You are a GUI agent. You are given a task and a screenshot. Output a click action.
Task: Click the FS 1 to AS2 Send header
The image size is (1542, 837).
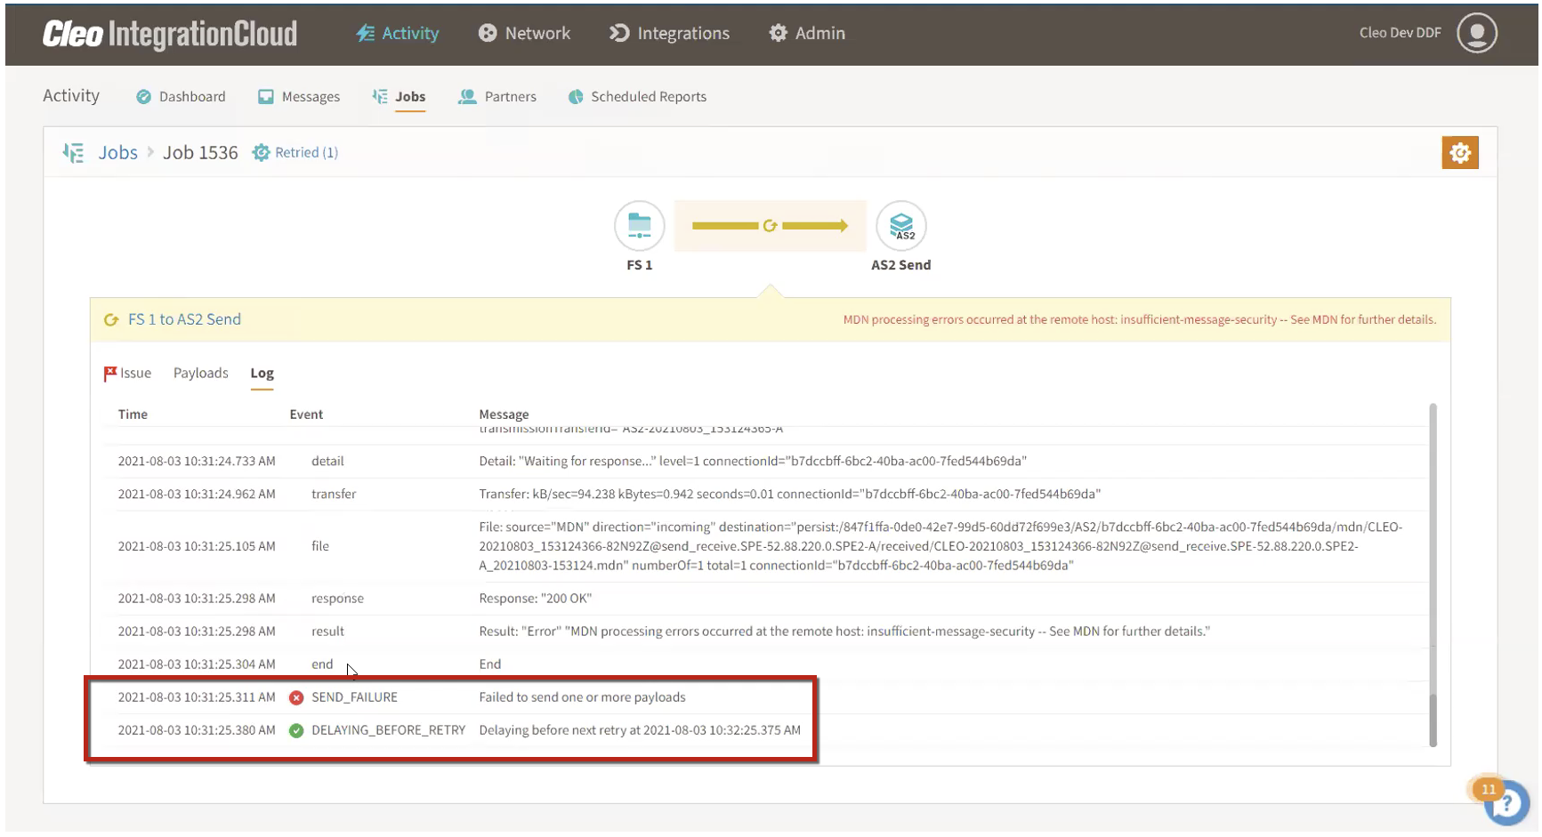tap(184, 319)
